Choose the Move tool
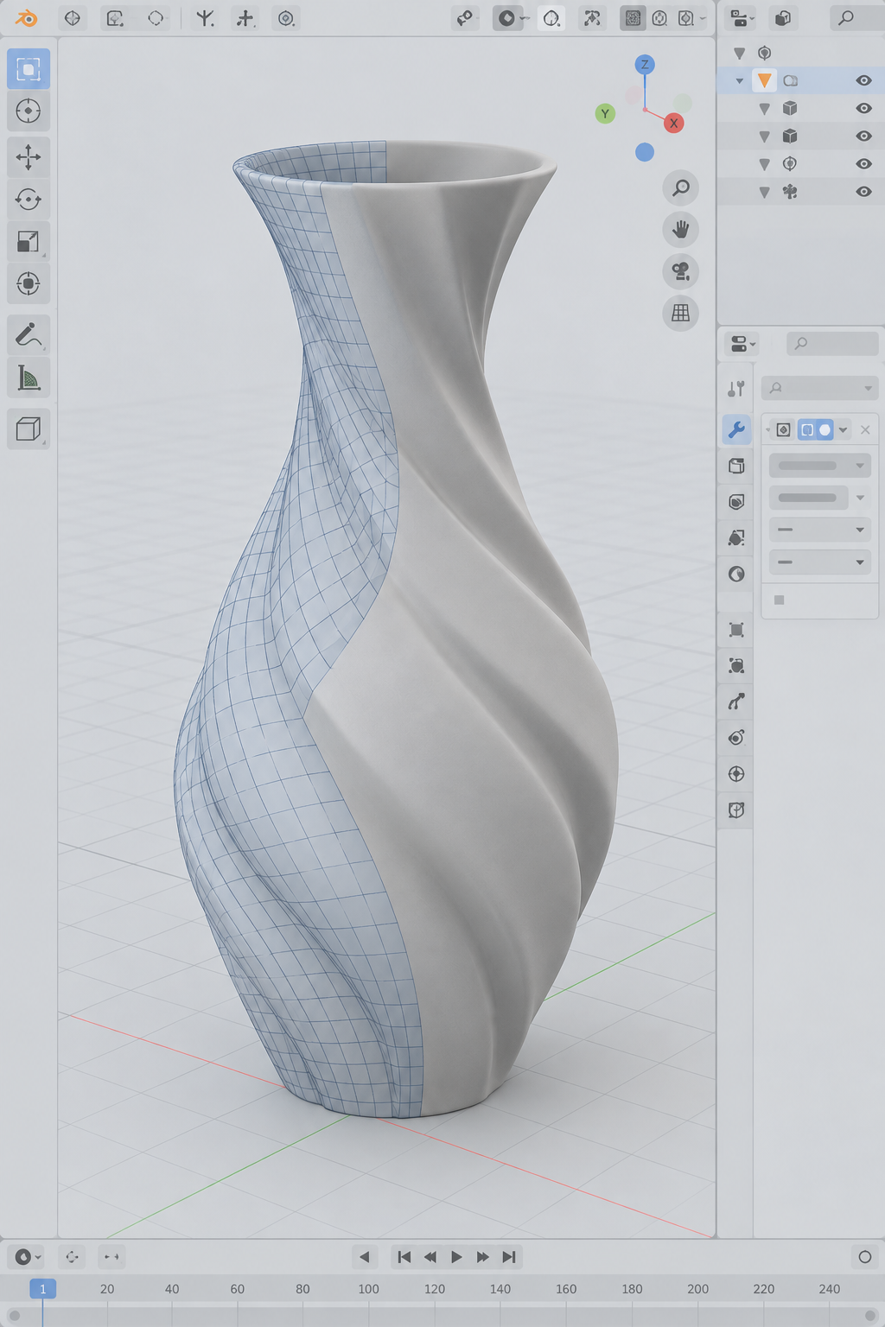This screenshot has width=885, height=1327. [29, 157]
